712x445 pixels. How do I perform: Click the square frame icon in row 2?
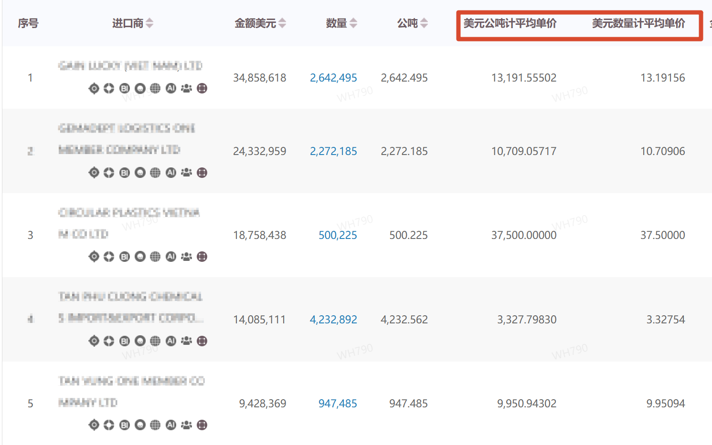[x=202, y=173]
